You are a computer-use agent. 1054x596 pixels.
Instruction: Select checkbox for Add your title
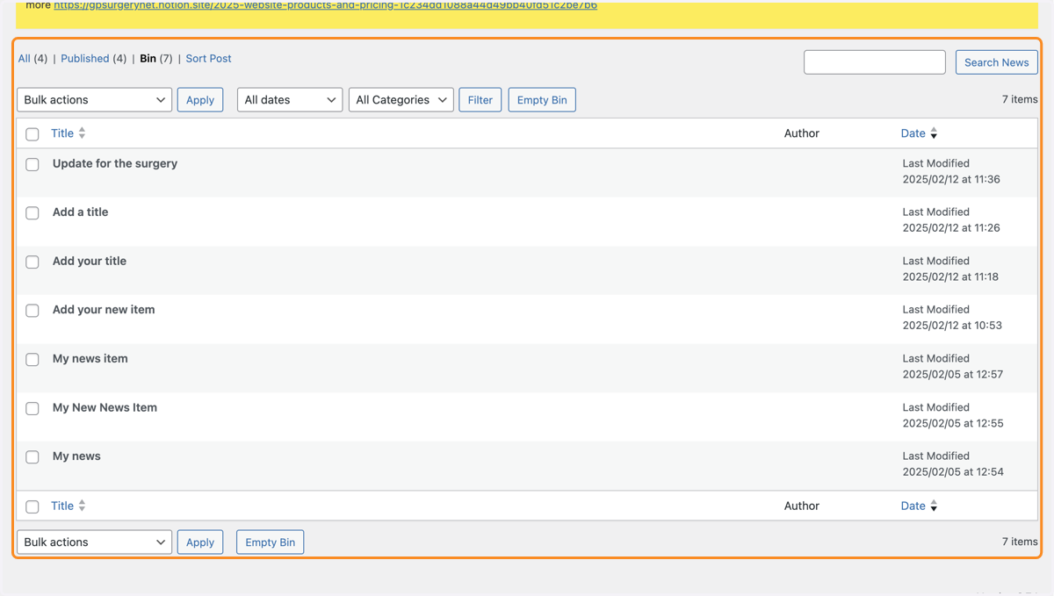pyautogui.click(x=32, y=262)
